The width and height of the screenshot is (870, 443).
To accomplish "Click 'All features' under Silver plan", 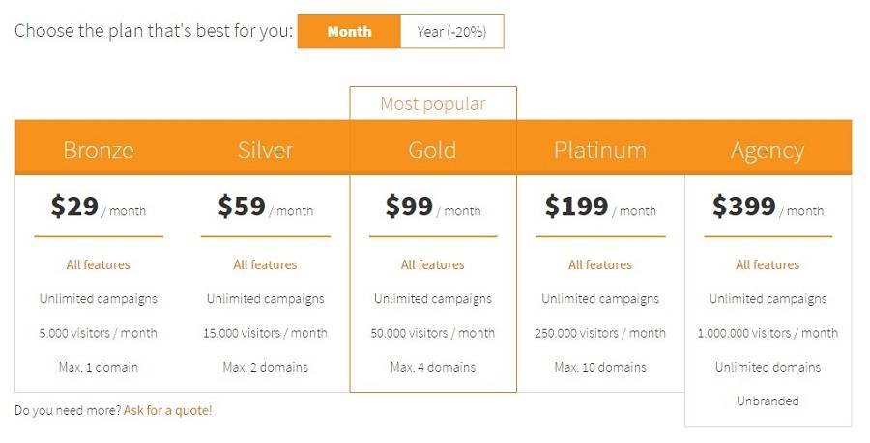I will pos(265,264).
